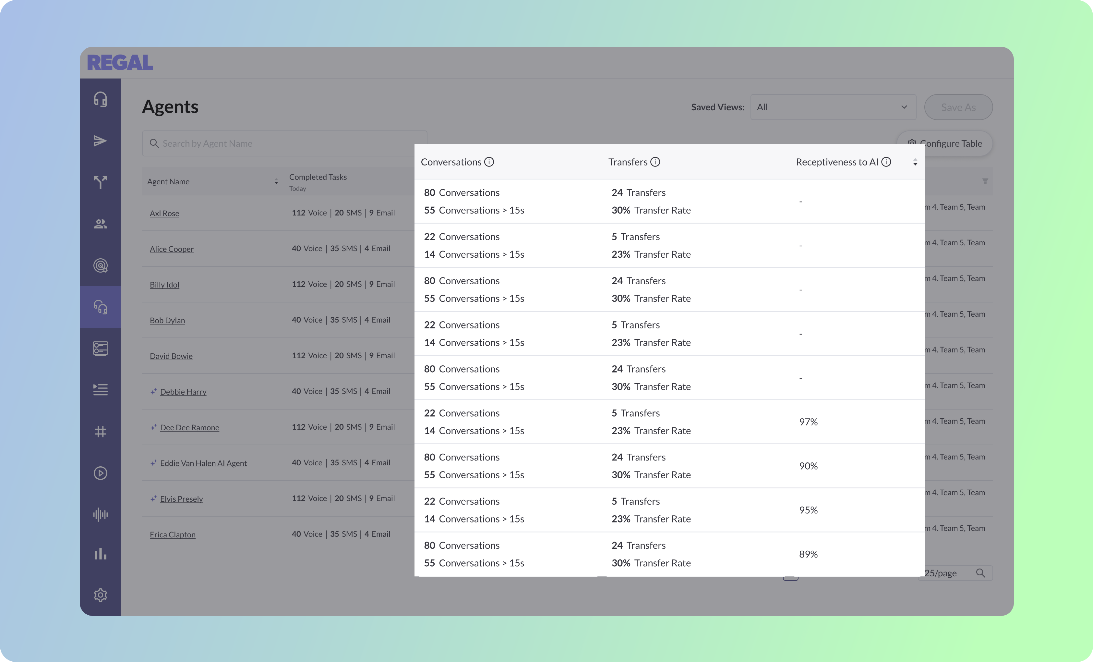This screenshot has height=662, width=1093.
Task: Click the Save As button
Action: point(958,107)
